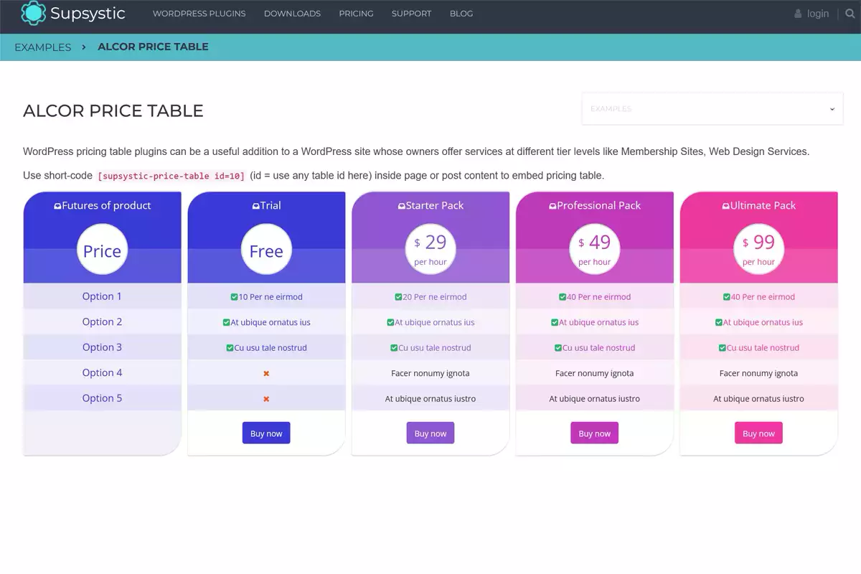Select the supsystic-price-table shortcode text
This screenshot has width=861, height=574.
pyautogui.click(x=171, y=176)
